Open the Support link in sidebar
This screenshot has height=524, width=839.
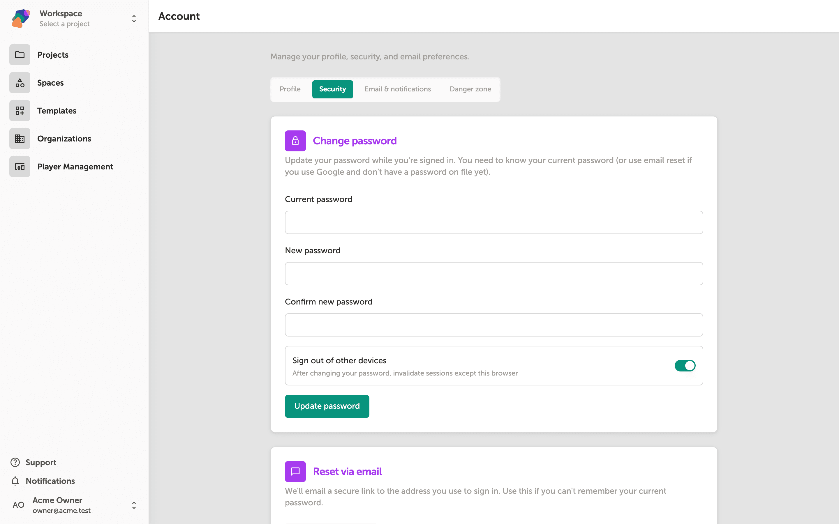40,462
